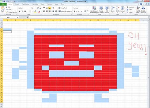
Task: Click the Excel Help question mark icon
Action: [x=141, y=4]
